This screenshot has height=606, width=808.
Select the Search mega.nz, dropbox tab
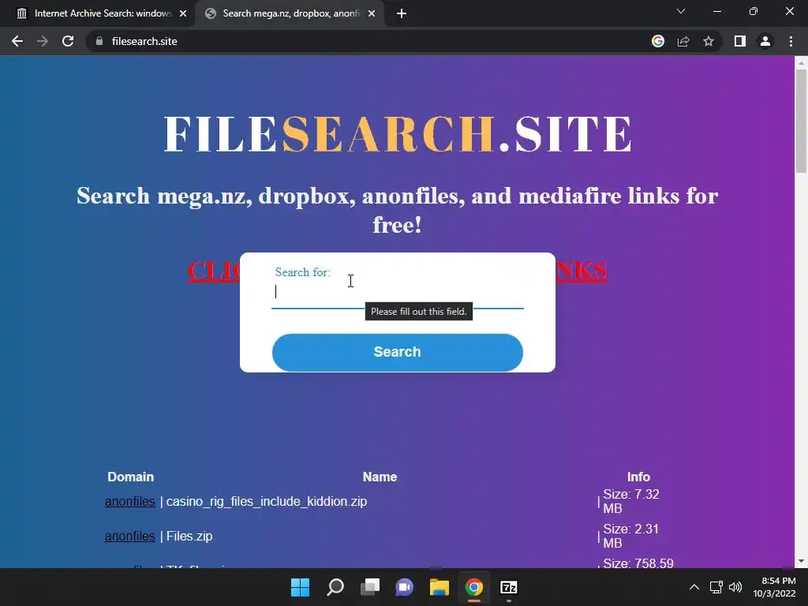click(290, 13)
